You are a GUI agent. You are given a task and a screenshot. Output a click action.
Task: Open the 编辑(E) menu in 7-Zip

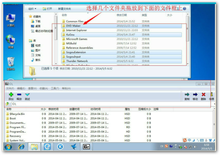pos(21,89)
